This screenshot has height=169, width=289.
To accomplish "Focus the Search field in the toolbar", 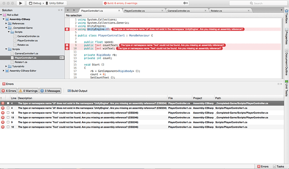I will (258, 3).
